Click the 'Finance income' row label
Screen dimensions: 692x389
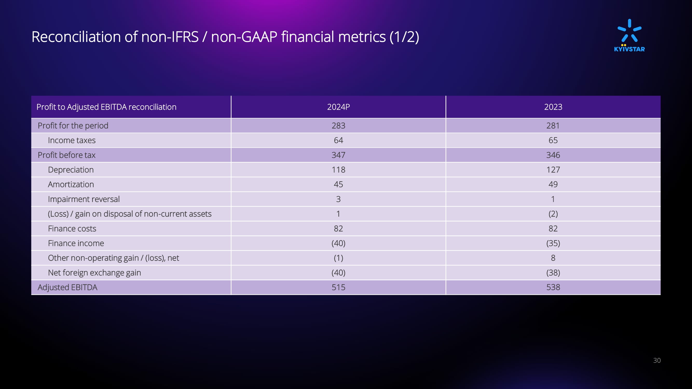click(76, 243)
